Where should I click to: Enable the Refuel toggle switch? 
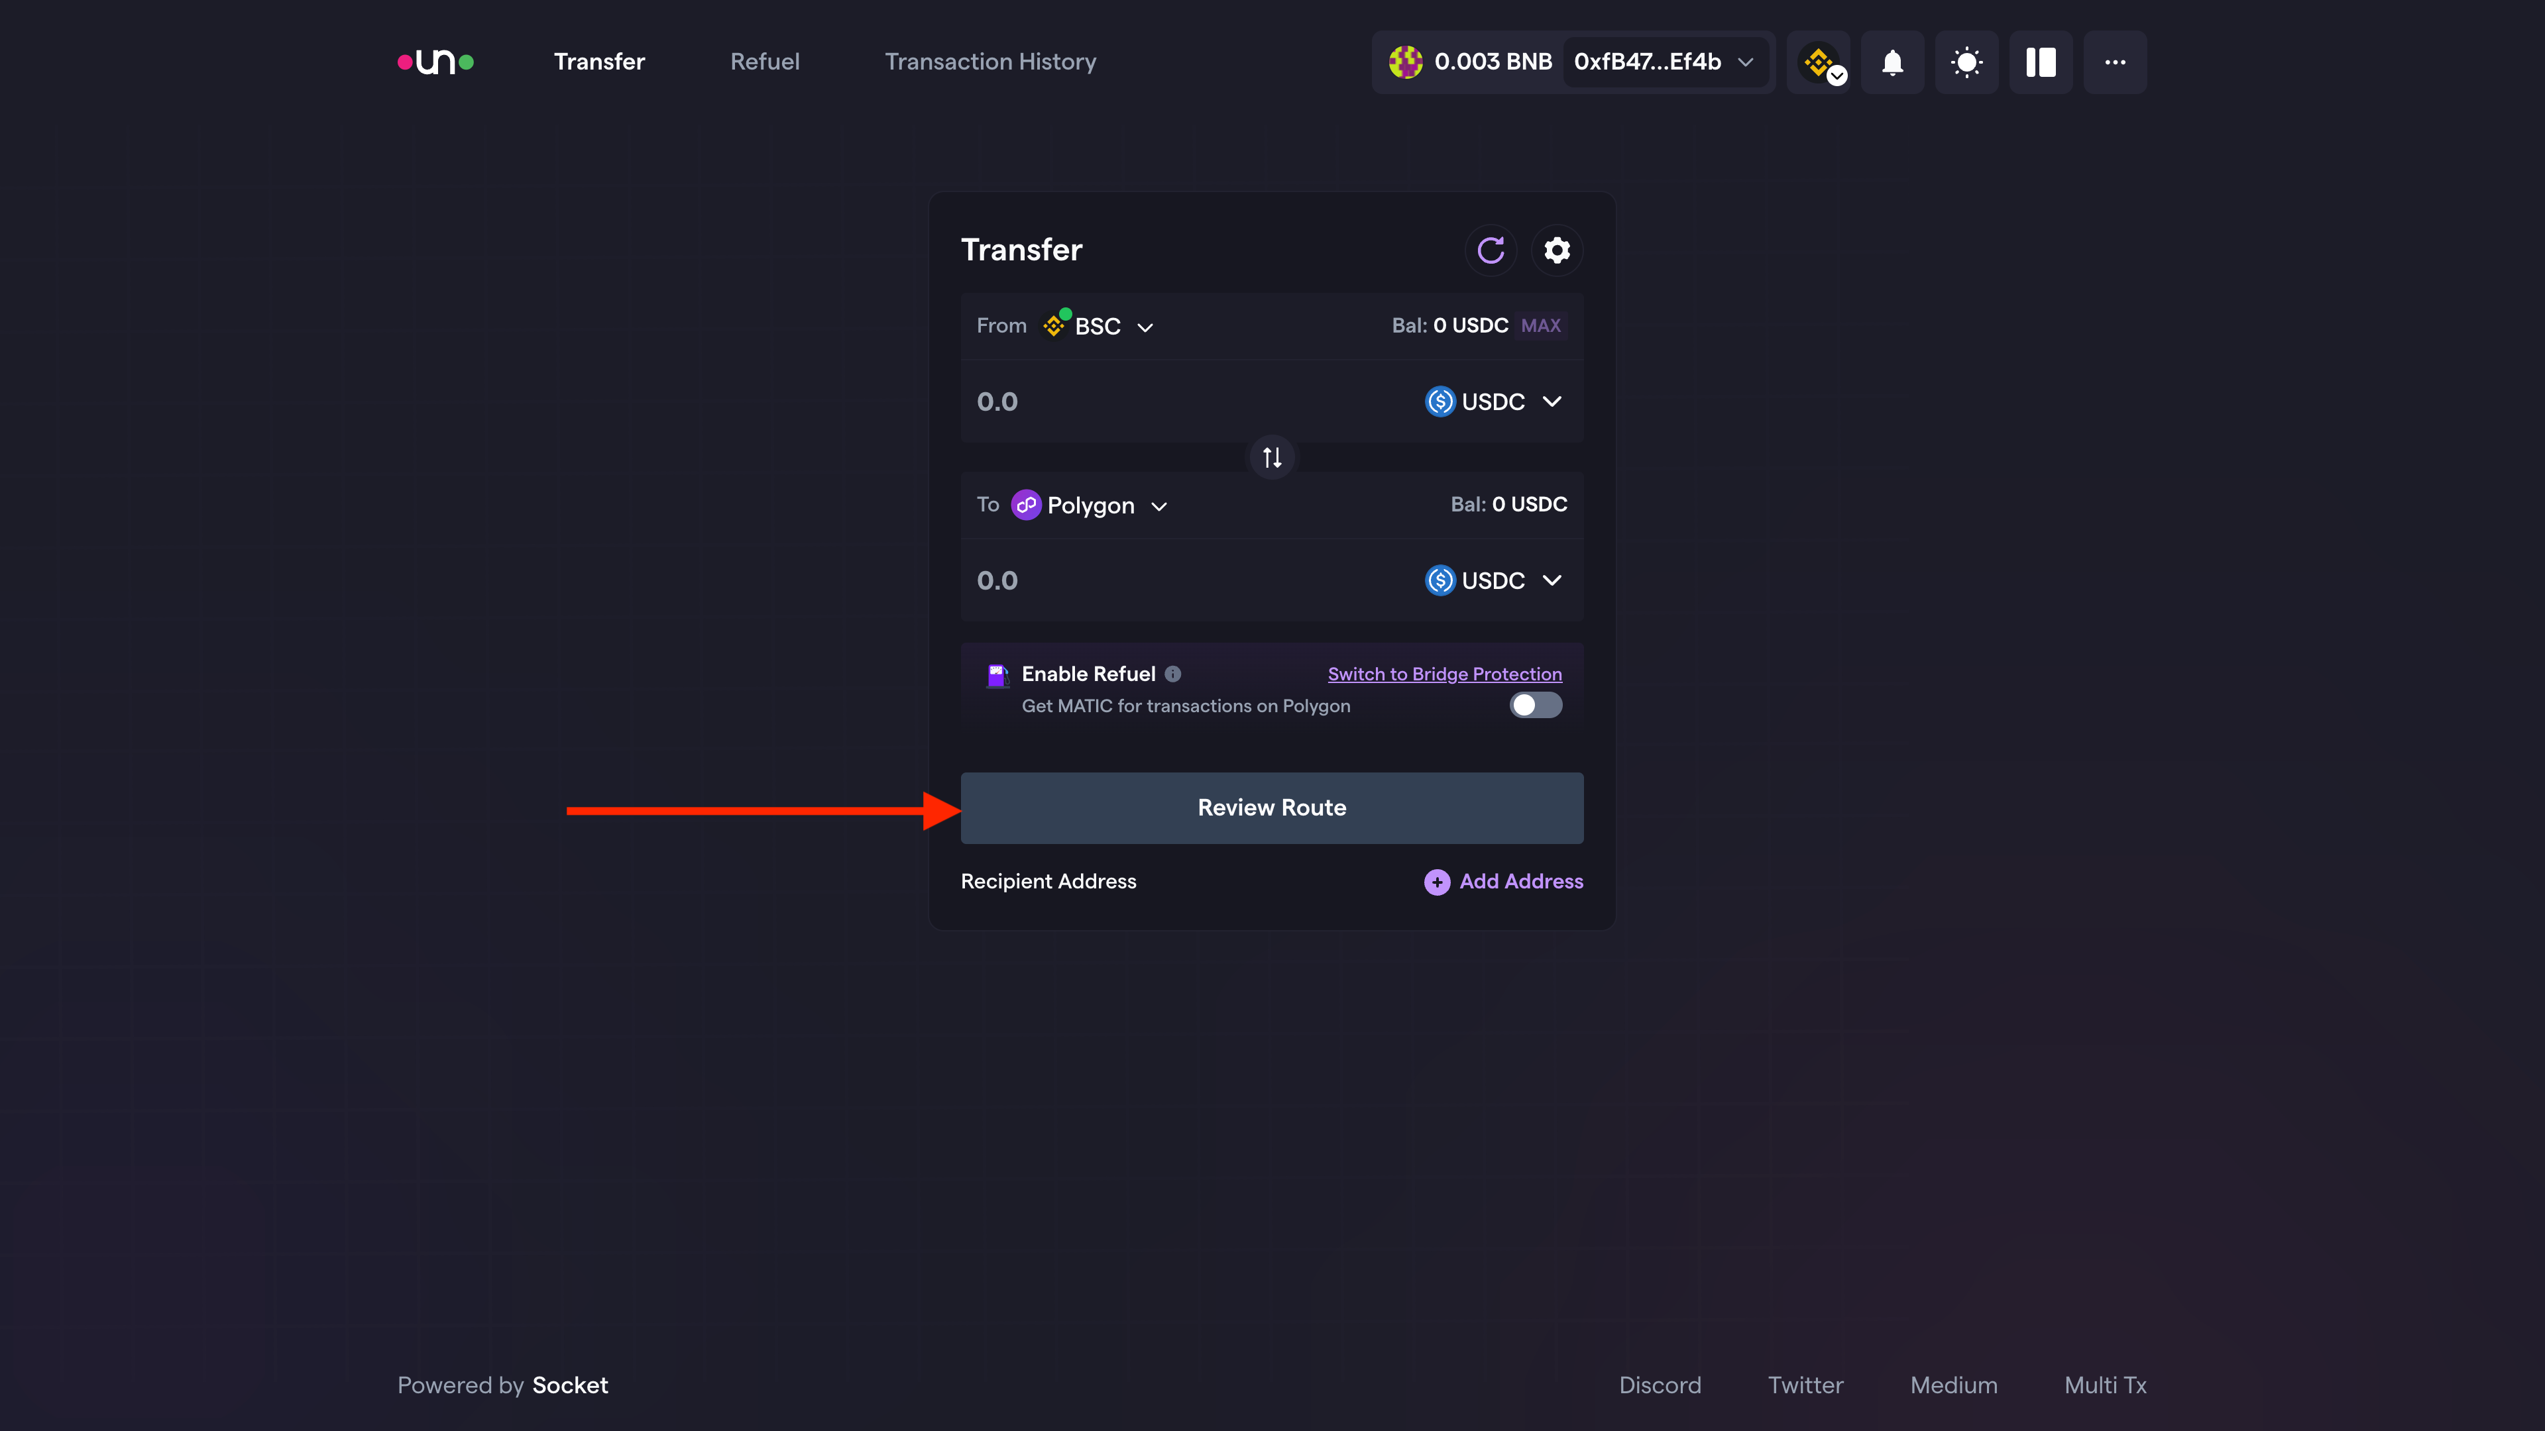[x=1536, y=705]
